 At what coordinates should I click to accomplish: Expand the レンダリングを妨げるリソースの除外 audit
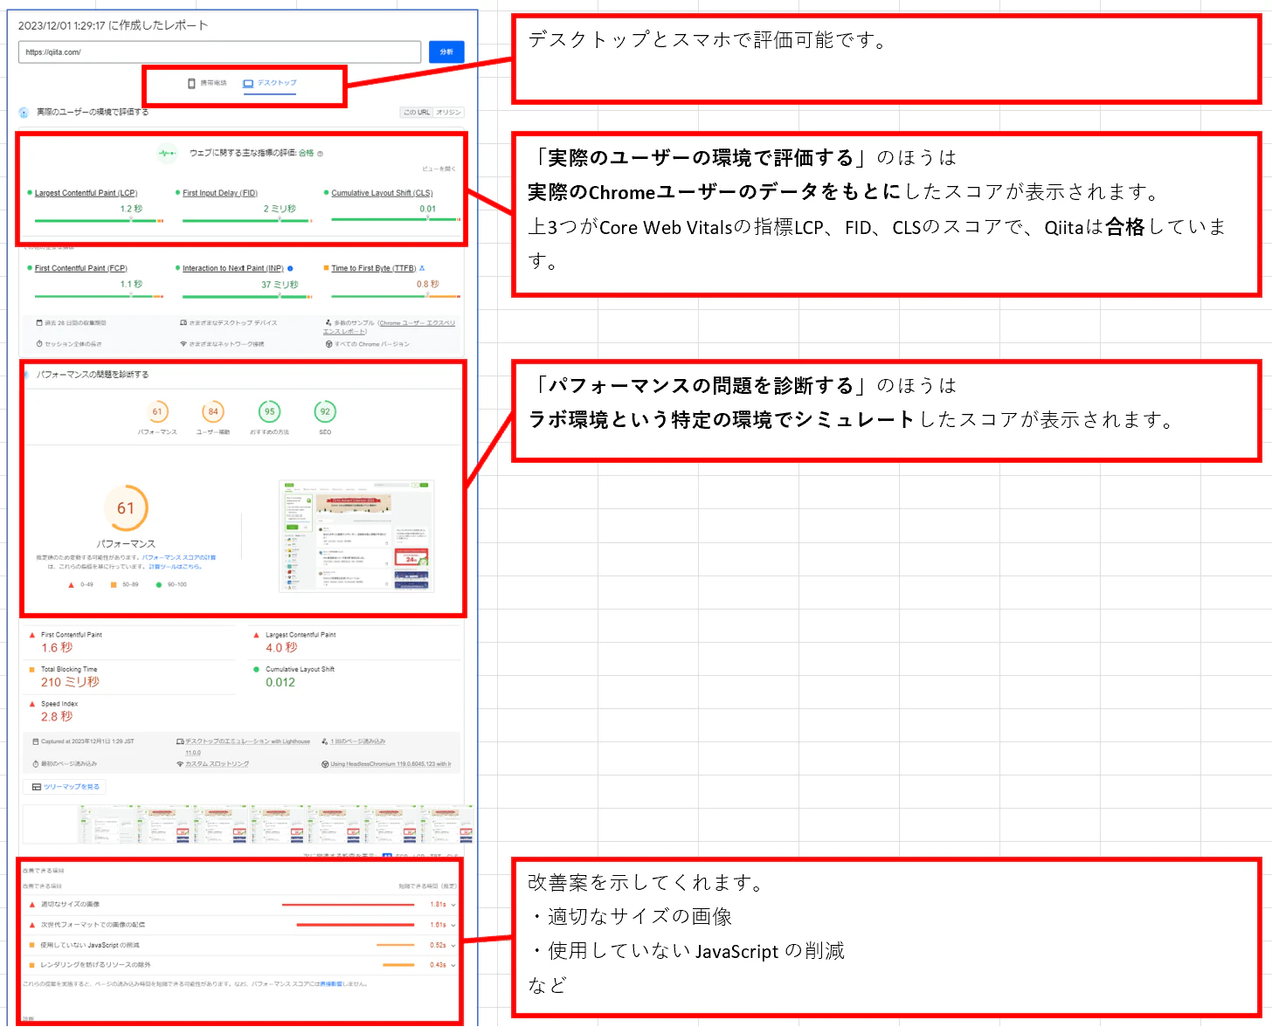(239, 965)
